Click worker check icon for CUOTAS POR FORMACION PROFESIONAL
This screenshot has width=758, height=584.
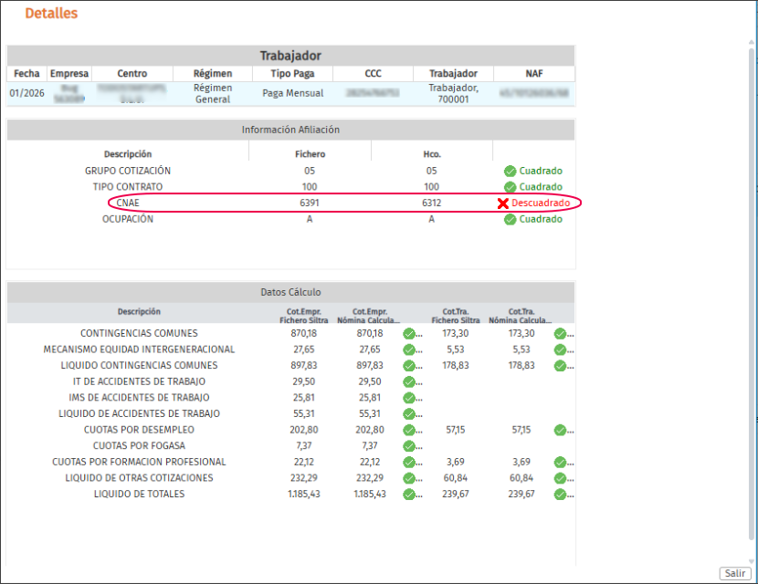pyautogui.click(x=561, y=463)
